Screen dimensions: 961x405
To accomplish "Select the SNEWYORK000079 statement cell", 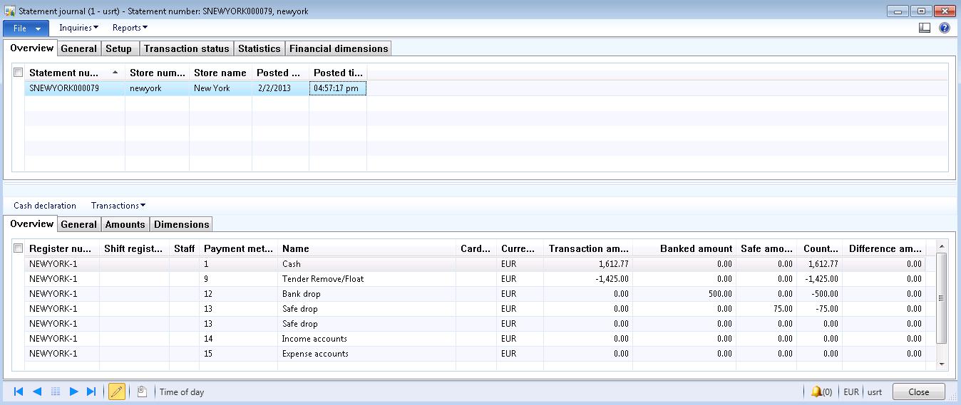I will coord(75,88).
